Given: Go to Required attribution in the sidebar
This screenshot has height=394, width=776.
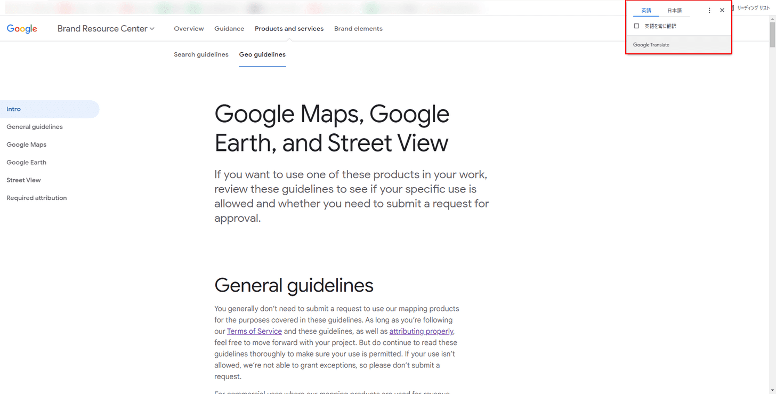Looking at the screenshot, I should point(37,198).
